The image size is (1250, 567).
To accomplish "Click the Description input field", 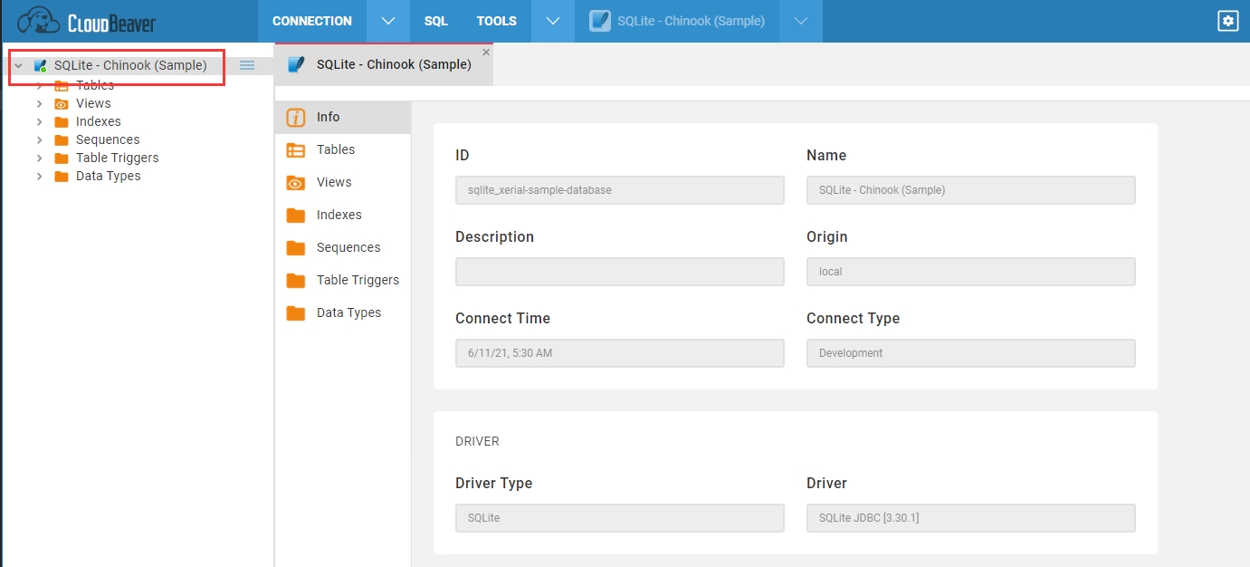I will 619,272.
